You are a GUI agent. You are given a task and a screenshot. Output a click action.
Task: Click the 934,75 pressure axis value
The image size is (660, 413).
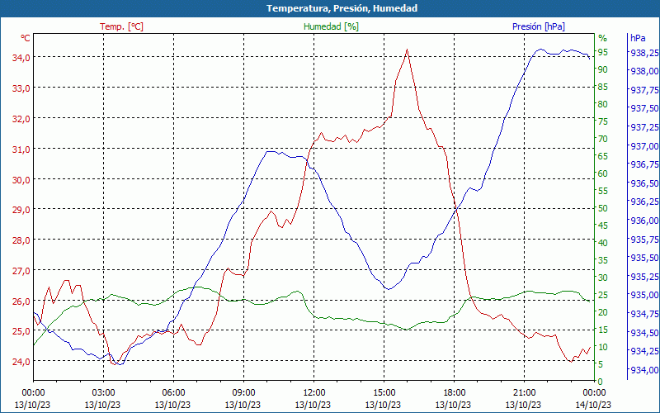pyautogui.click(x=644, y=314)
